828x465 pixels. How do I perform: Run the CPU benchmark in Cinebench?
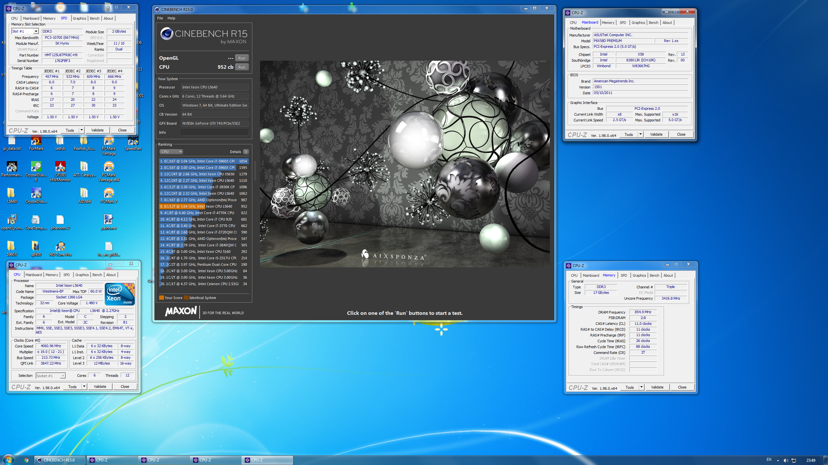(x=242, y=67)
